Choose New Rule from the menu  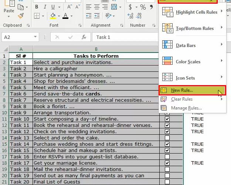point(192,90)
